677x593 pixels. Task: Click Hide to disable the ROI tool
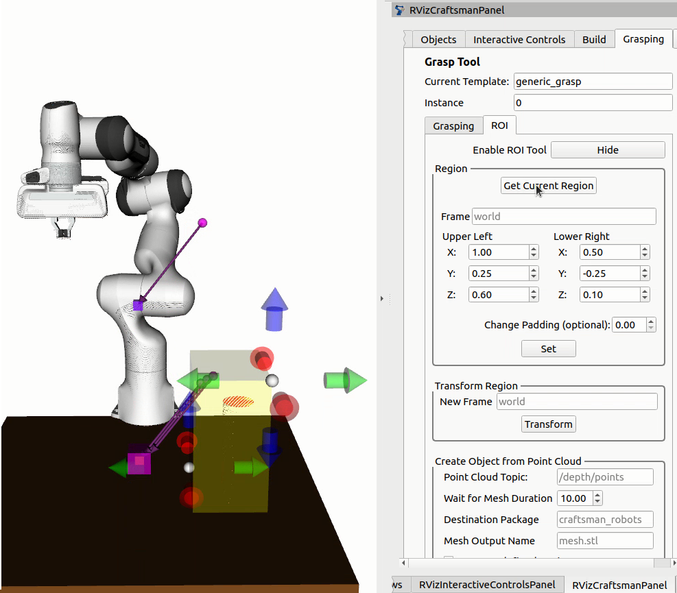[x=608, y=150]
